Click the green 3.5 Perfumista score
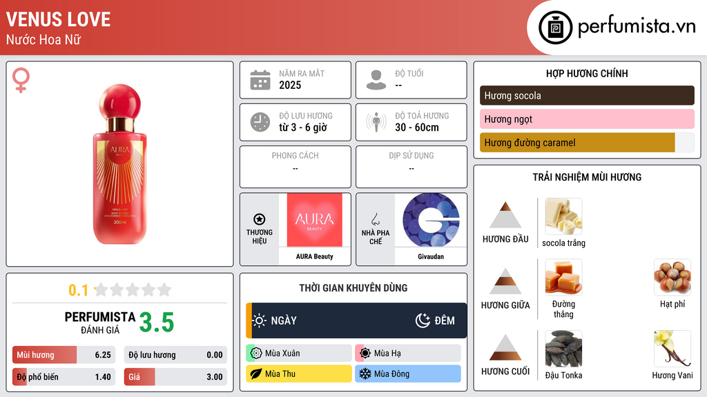This screenshot has height=397, width=707. pyautogui.click(x=157, y=323)
